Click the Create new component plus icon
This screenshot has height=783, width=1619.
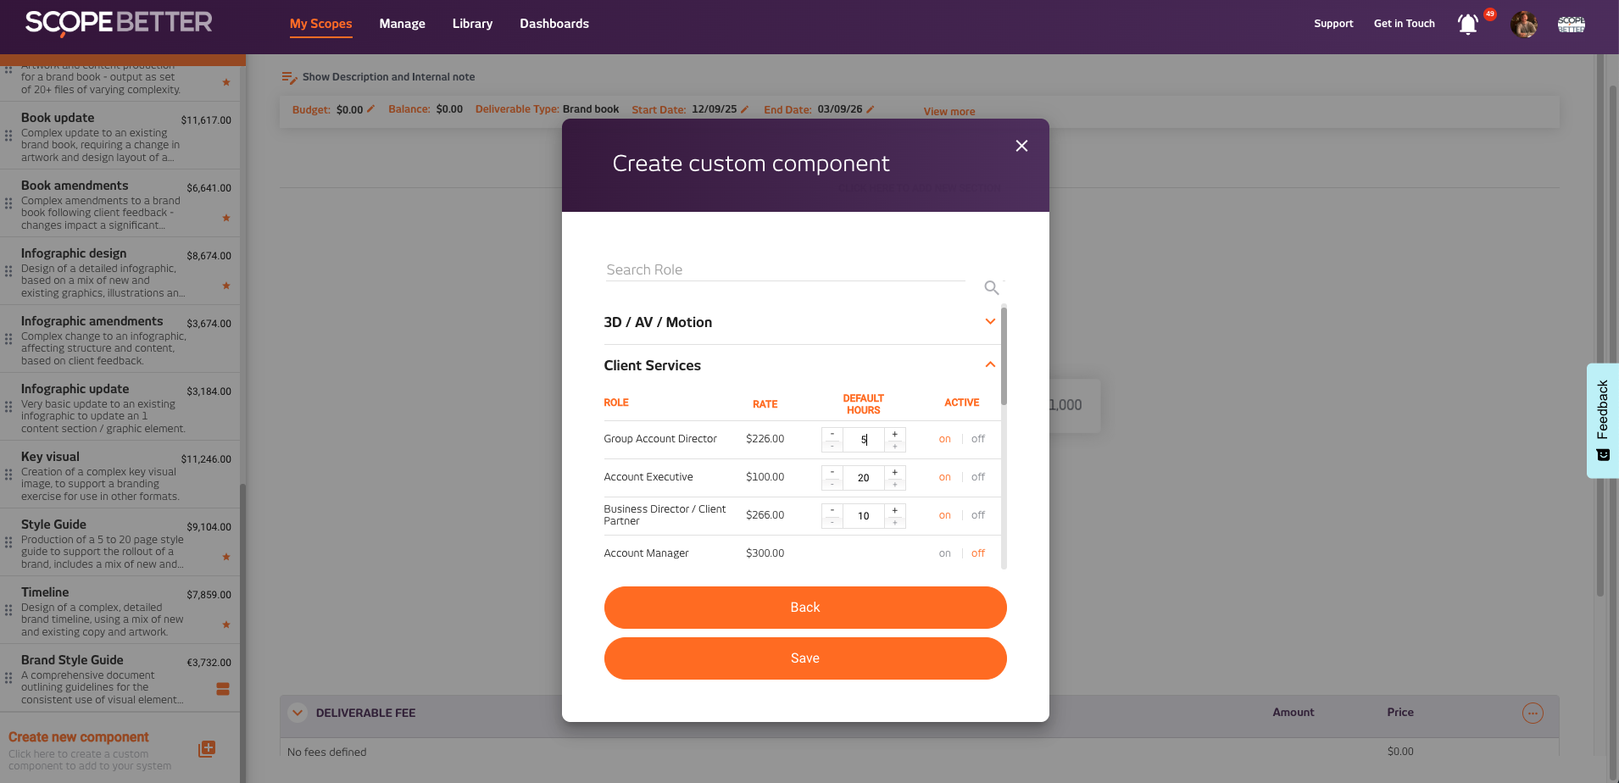pos(207,749)
